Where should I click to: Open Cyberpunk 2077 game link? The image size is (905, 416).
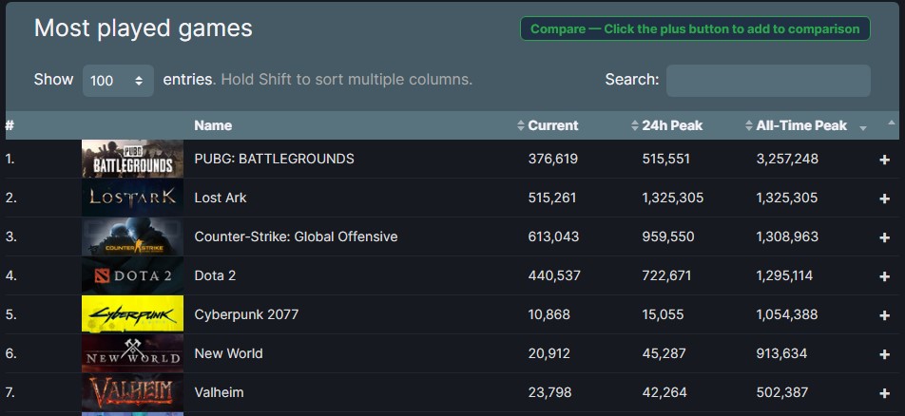click(246, 314)
